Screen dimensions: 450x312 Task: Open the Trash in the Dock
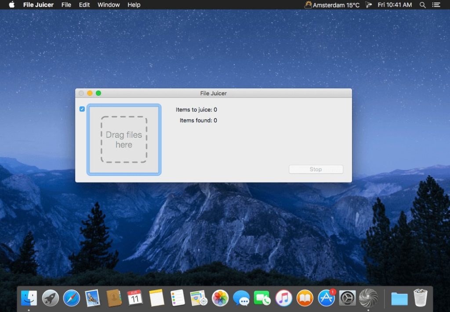421,298
